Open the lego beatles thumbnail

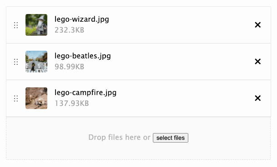(x=36, y=62)
